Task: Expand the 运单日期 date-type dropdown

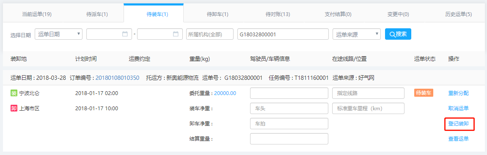Action: (59, 34)
